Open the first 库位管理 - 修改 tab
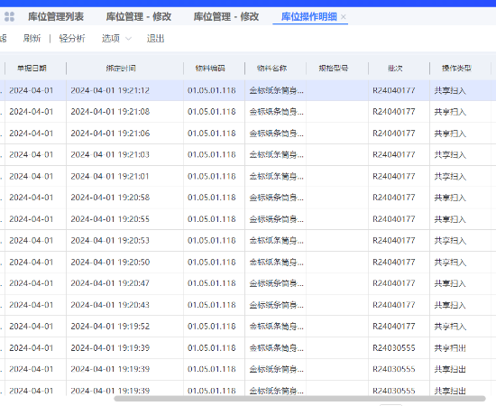This screenshot has width=496, height=406. coord(139,16)
